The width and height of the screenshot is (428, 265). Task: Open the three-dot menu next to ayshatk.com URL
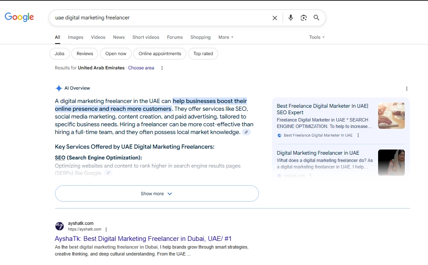[x=106, y=229]
